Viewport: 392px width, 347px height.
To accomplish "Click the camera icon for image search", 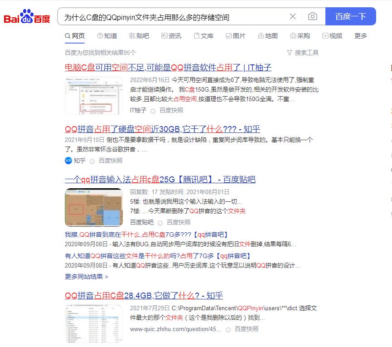I will 312,16.
